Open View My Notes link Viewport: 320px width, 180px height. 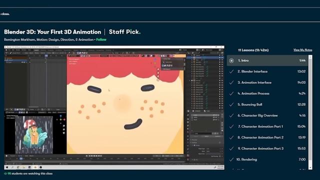[302, 50]
